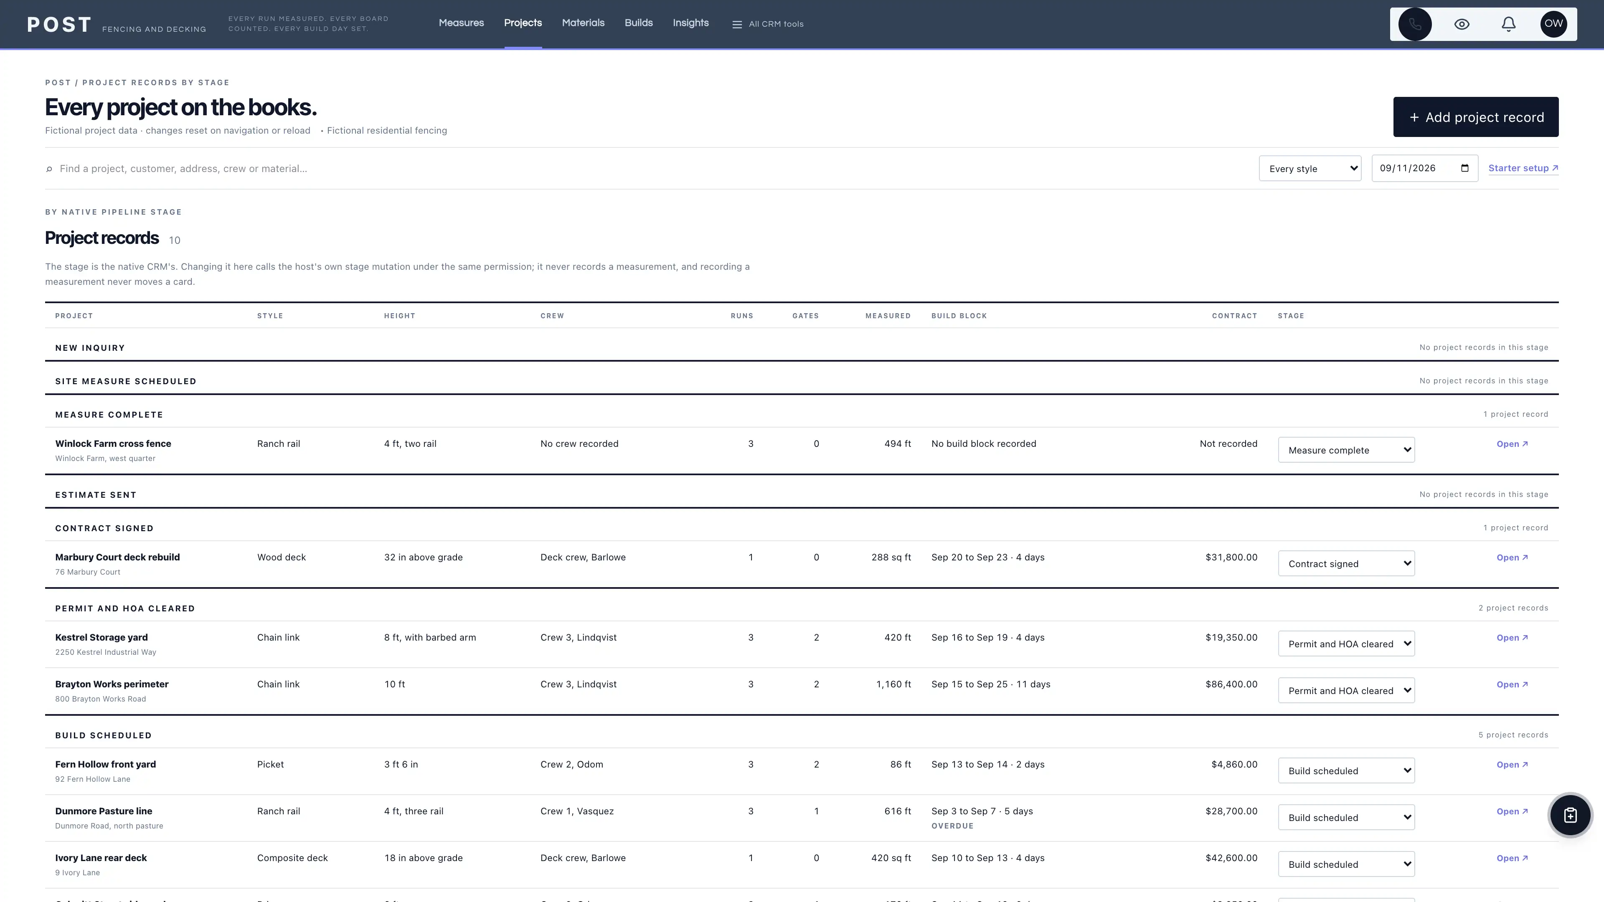
Task: Click the MEASURED column header
Action: 887,316
